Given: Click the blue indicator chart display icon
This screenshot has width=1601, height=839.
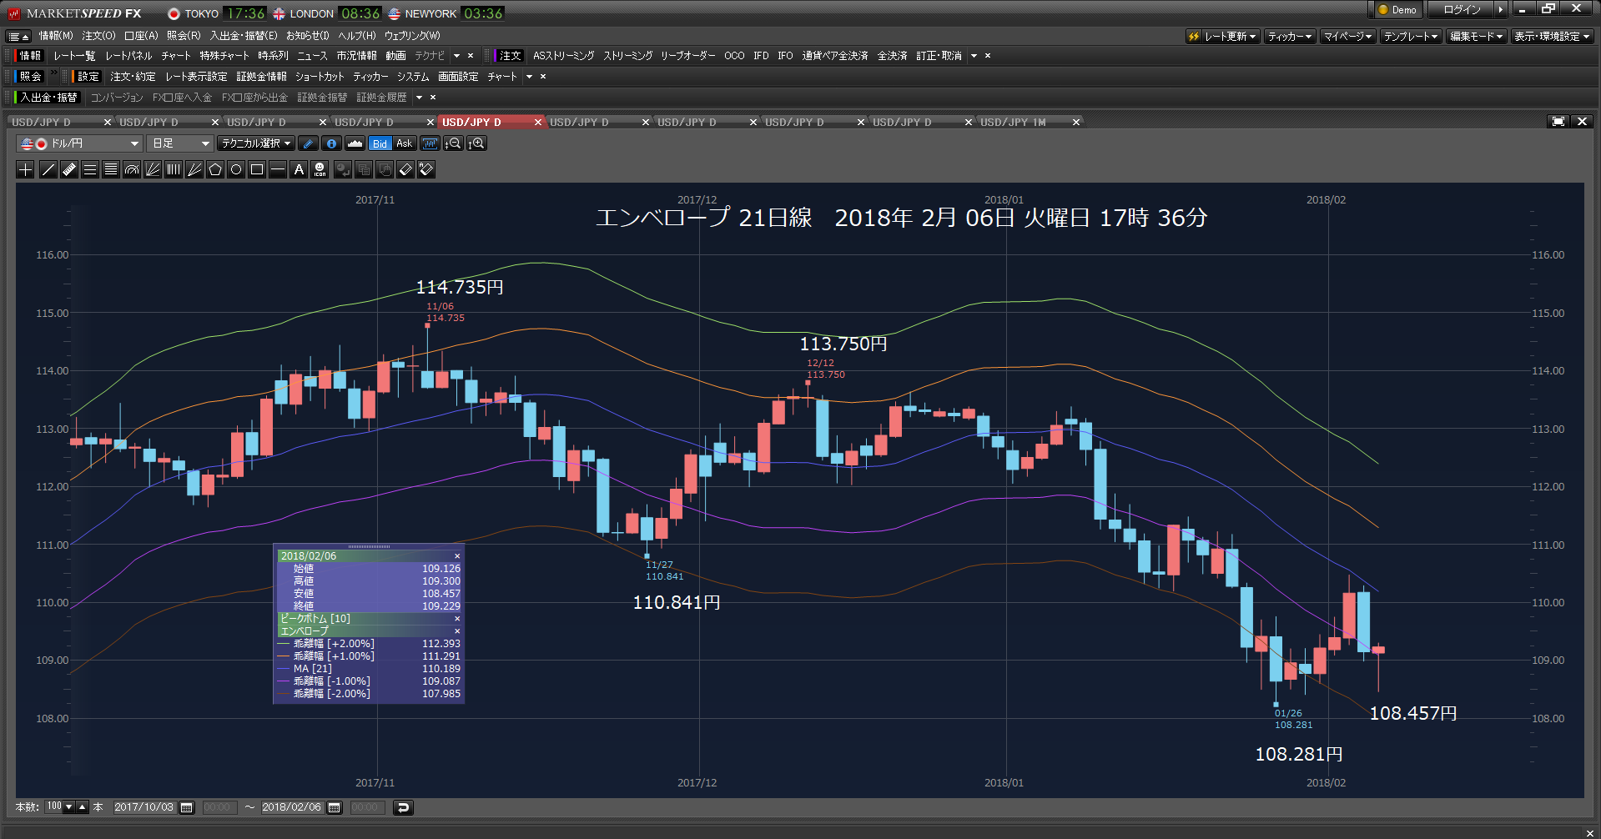Looking at the screenshot, I should (x=430, y=143).
